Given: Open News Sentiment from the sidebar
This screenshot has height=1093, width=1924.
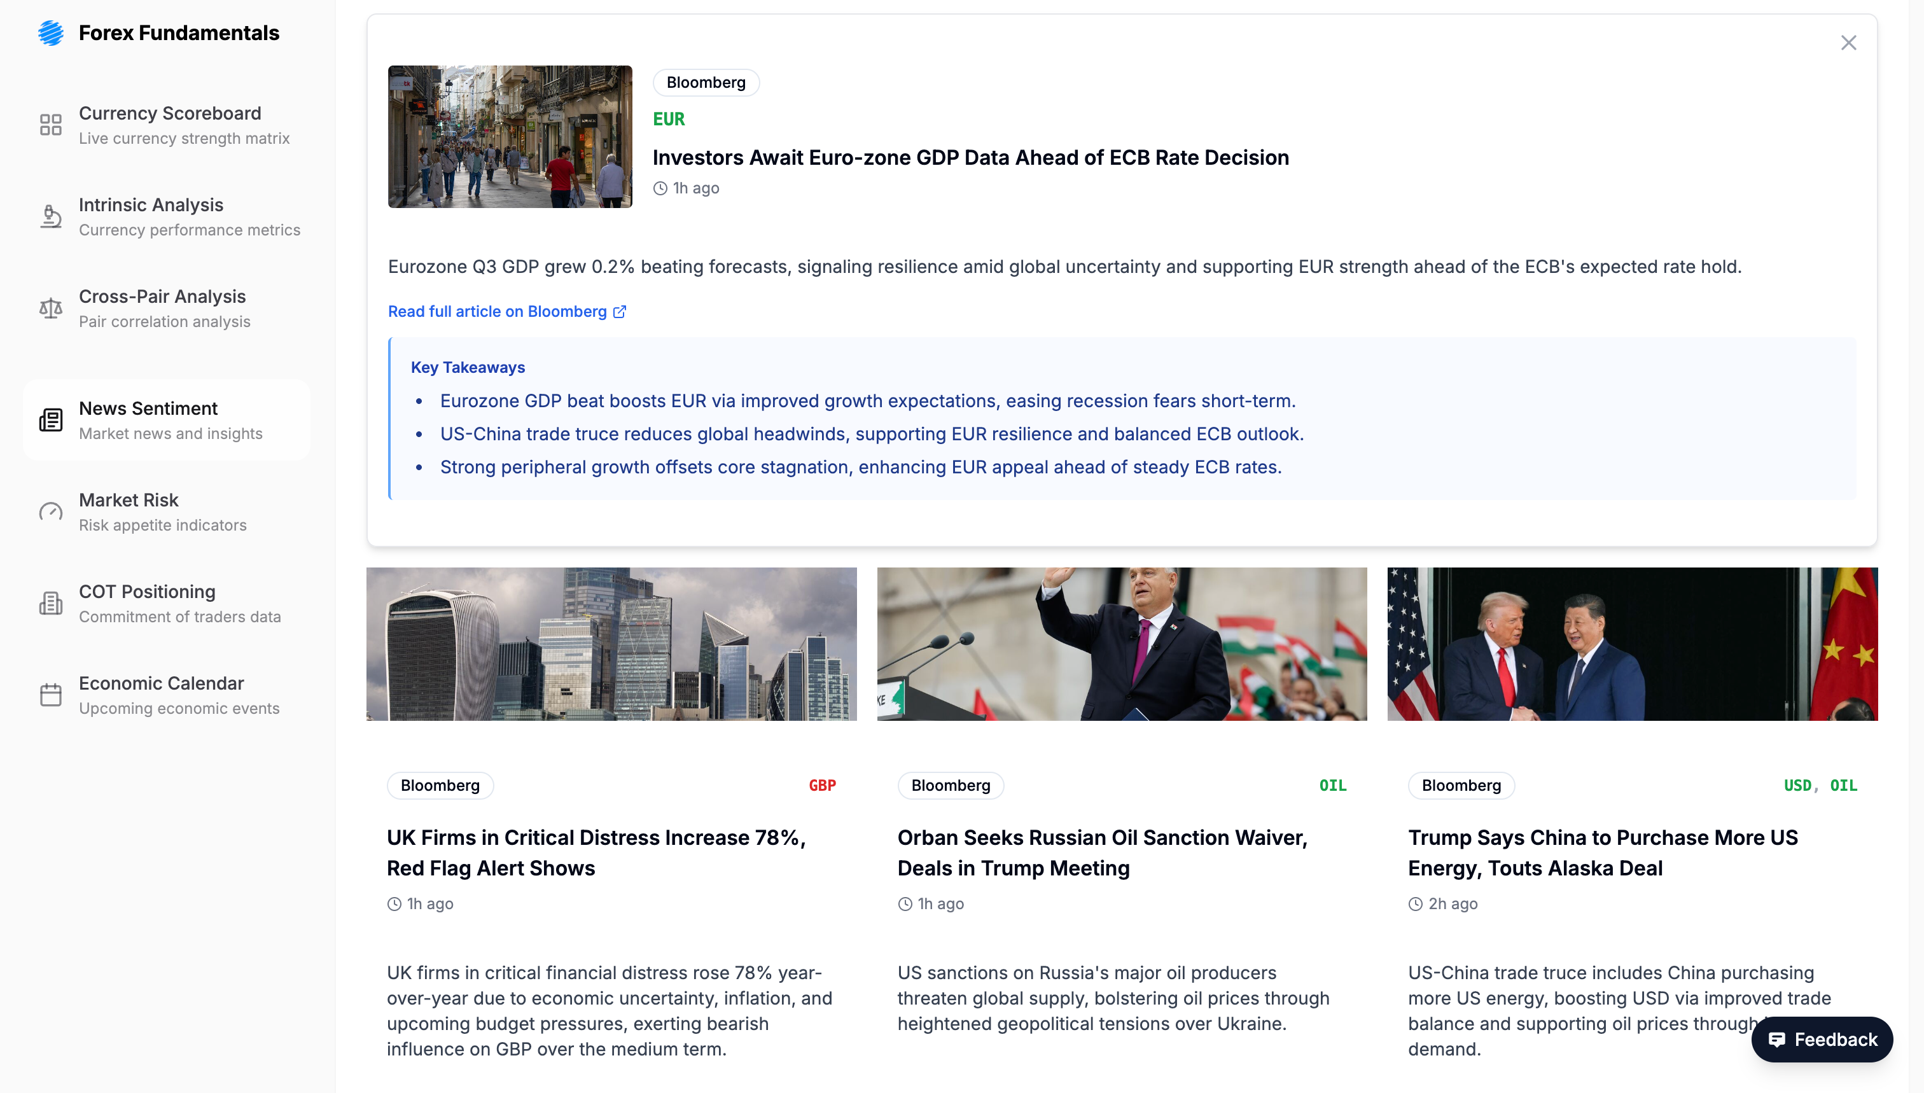Looking at the screenshot, I should pos(166,420).
